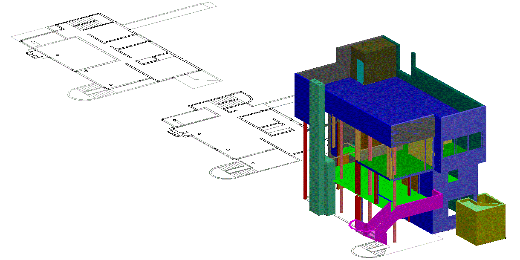
Task: Click the dark red column at left
Action: [305, 162]
